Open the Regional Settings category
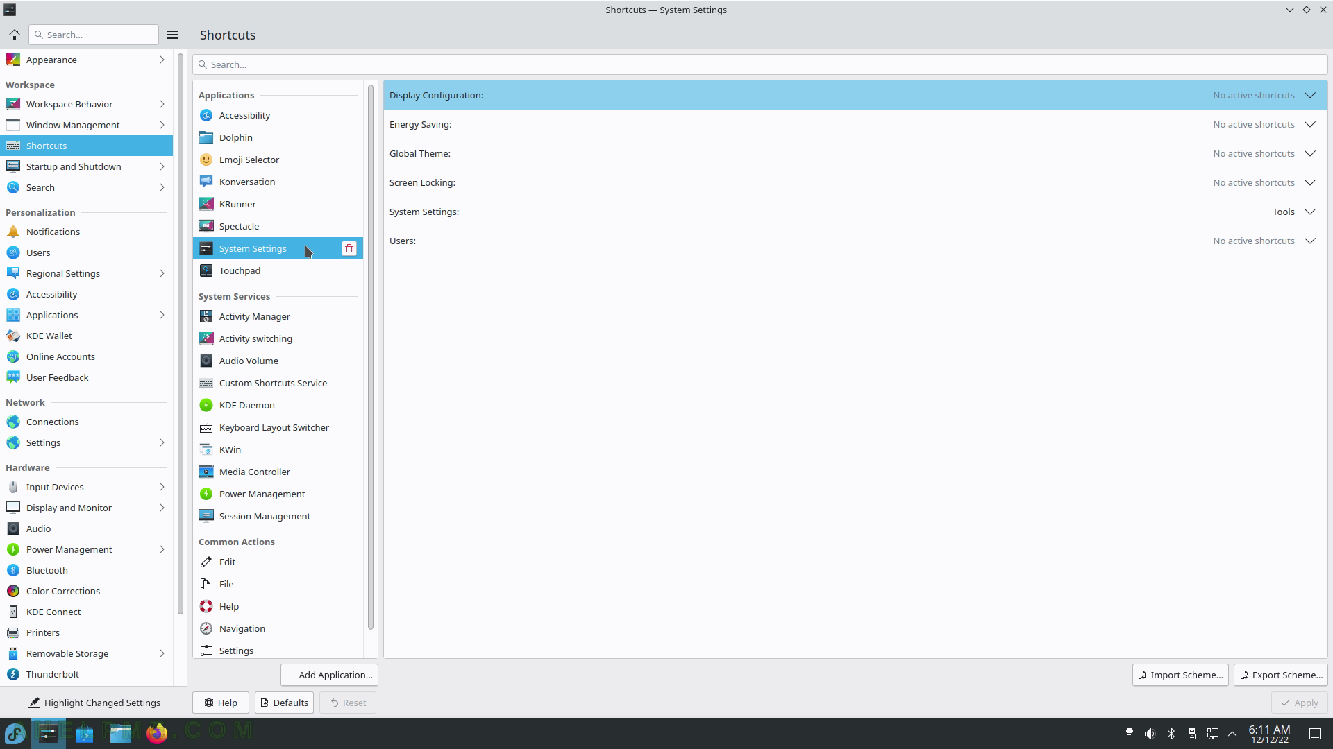Screen dimensions: 1333x749 tap(86, 273)
